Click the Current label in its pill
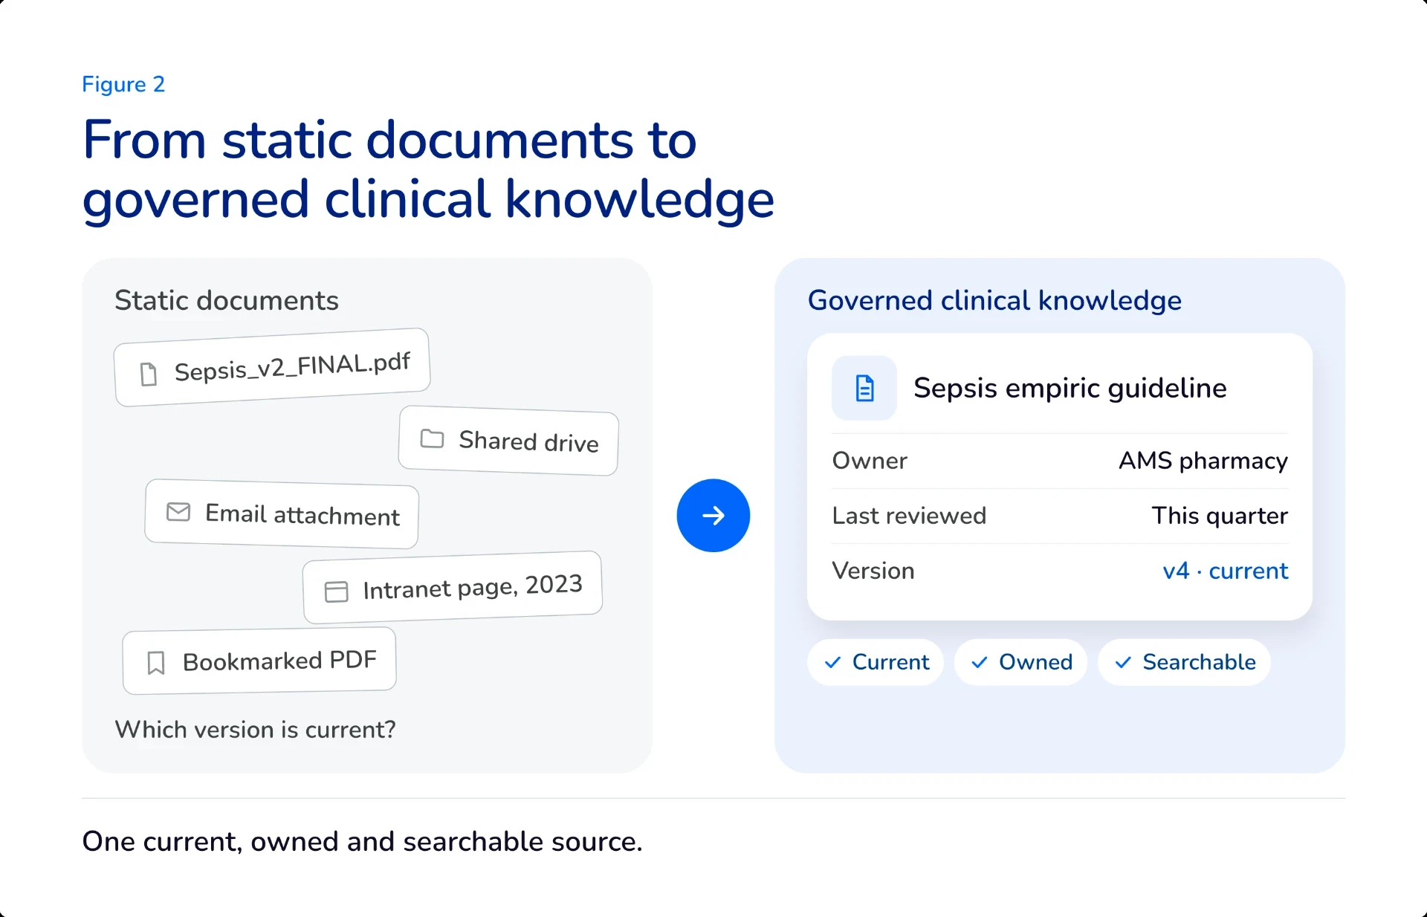The image size is (1427, 917). tap(890, 662)
